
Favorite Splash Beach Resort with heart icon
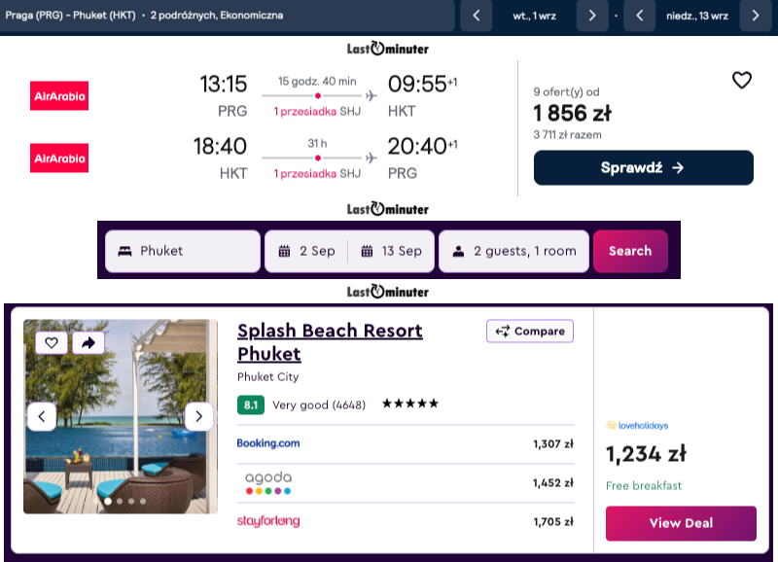tap(52, 343)
